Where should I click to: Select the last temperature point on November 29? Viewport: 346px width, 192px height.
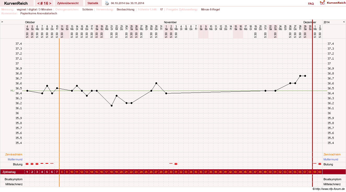pyautogui.click(x=305, y=76)
